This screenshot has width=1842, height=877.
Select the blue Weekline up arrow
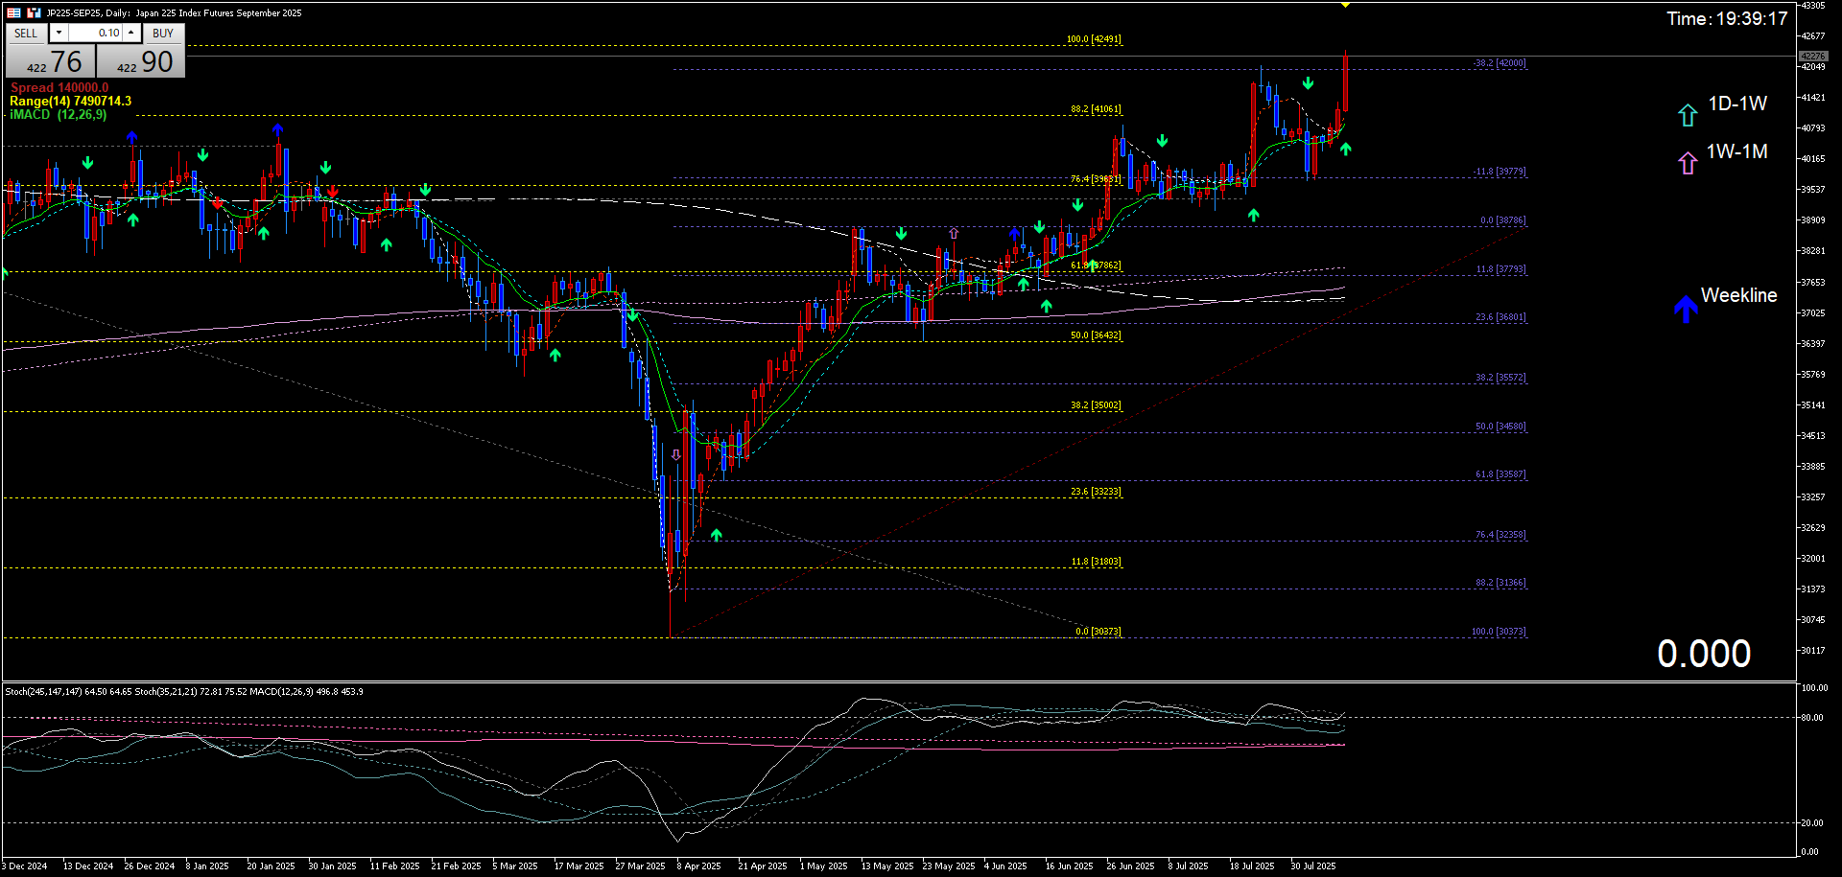tap(1685, 309)
